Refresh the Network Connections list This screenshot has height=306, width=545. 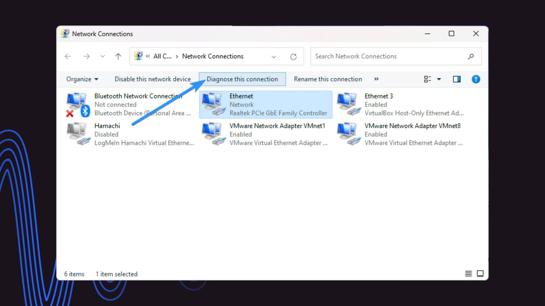coord(294,57)
